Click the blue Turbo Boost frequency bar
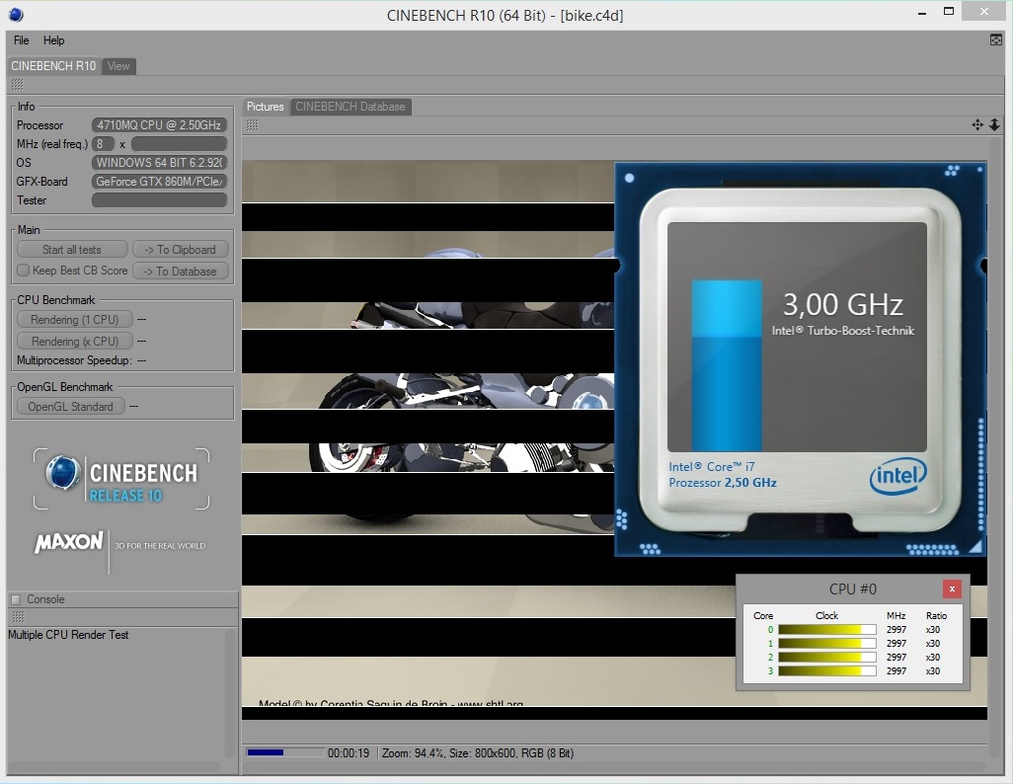This screenshot has height=784, width=1013. pyautogui.click(x=727, y=365)
